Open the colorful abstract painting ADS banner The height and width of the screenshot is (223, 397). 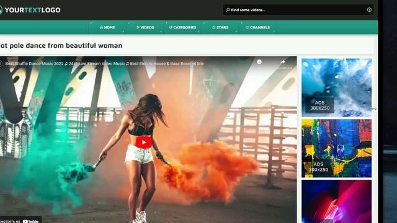pyautogui.click(x=336, y=148)
